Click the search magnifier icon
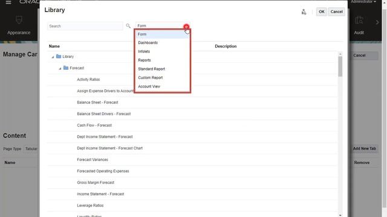Viewport: 387px width, 217px height. click(x=128, y=26)
